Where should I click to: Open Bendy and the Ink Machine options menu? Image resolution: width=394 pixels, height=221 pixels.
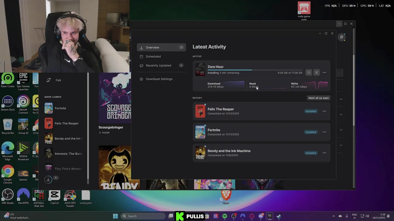pyautogui.click(x=324, y=153)
